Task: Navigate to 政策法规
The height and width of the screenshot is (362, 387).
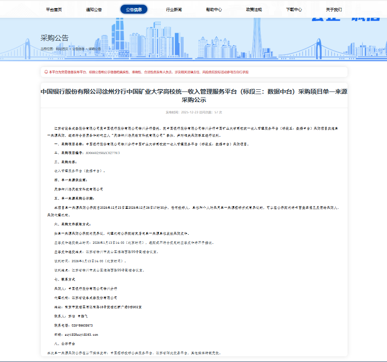Action: click(x=254, y=9)
